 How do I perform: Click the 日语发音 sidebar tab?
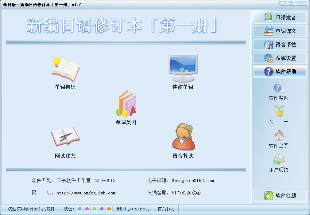tap(280, 18)
